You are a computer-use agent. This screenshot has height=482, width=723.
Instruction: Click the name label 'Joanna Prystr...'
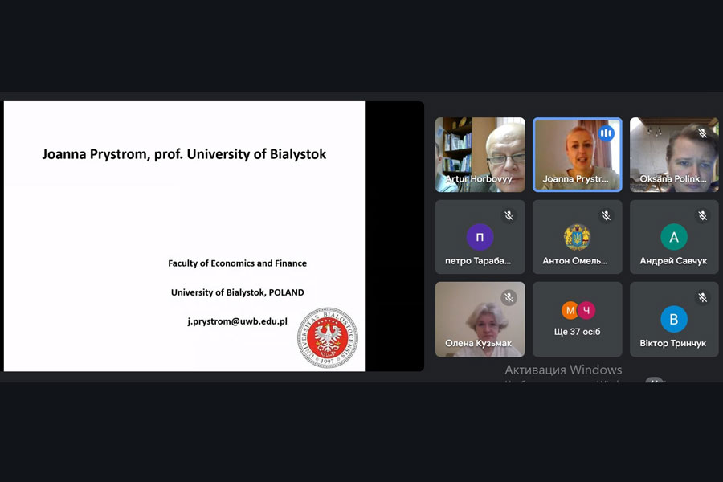pyautogui.click(x=575, y=179)
